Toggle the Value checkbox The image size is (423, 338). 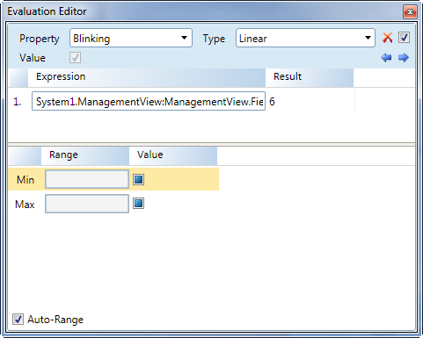pos(75,58)
